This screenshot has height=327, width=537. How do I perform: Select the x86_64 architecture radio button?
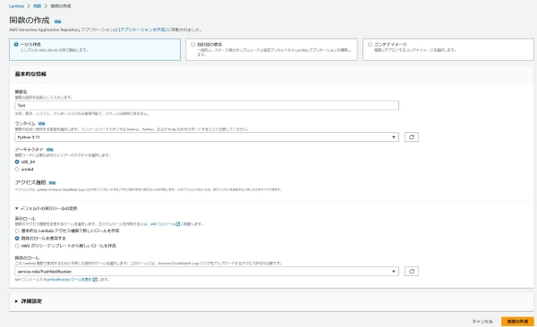coord(17,162)
